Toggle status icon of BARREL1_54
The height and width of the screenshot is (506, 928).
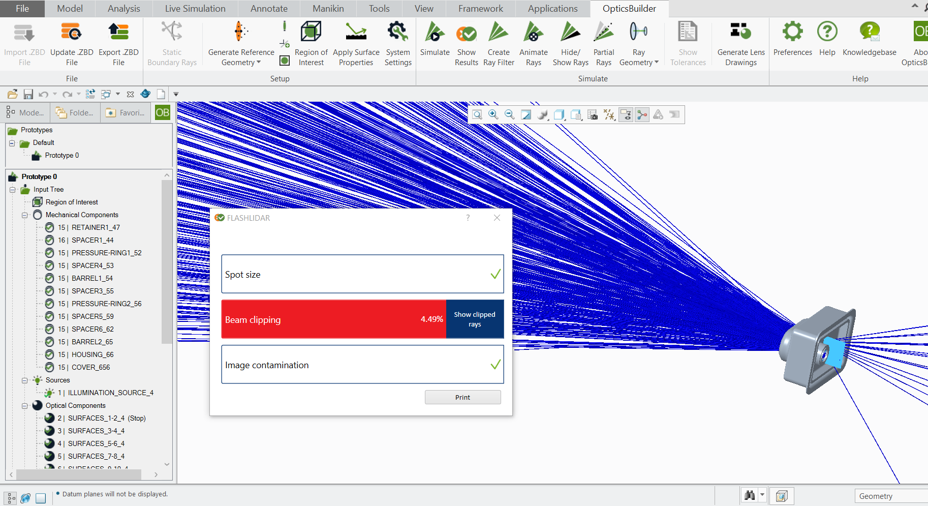point(49,278)
